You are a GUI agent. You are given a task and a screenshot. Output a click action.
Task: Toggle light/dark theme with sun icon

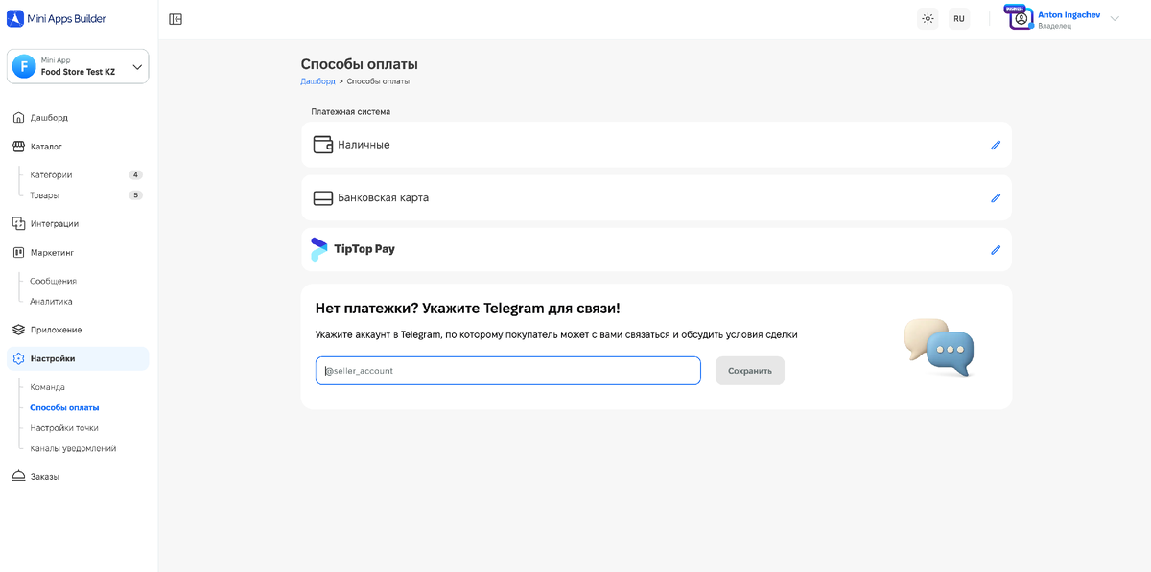coord(927,18)
